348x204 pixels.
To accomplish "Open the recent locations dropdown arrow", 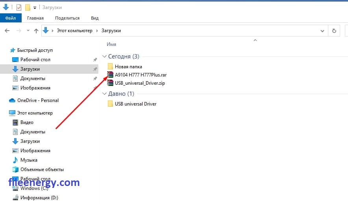I will click(28, 31).
